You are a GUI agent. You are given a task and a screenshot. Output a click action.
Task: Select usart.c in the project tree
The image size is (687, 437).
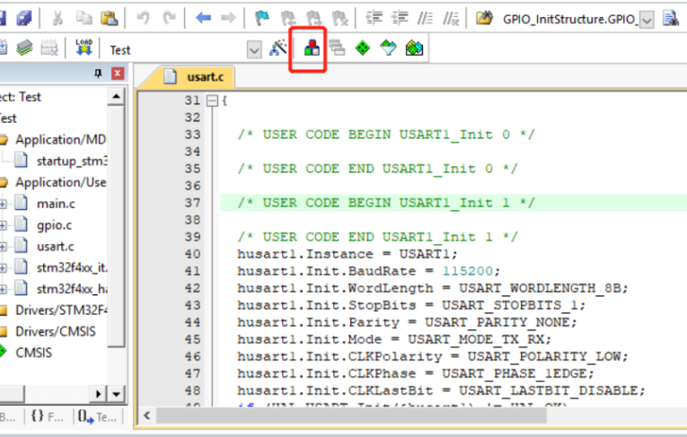(55, 247)
